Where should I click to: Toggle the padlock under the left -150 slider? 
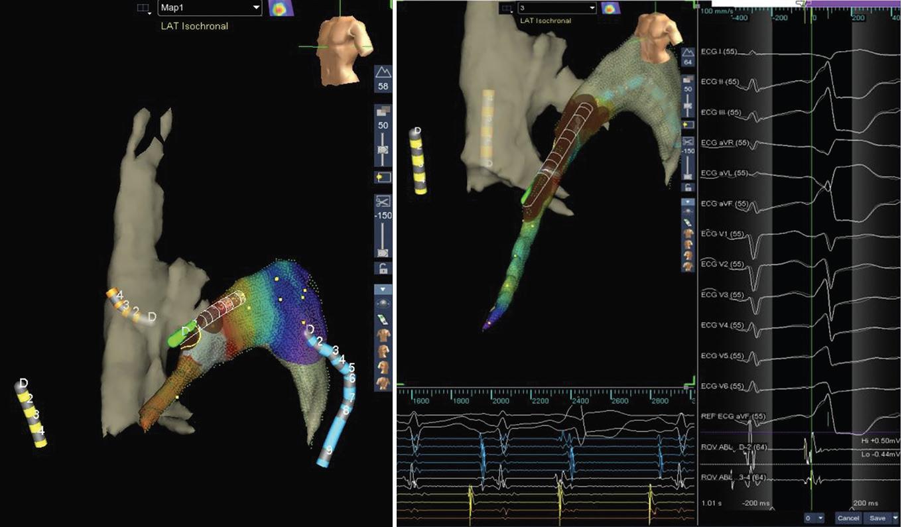coord(383,268)
